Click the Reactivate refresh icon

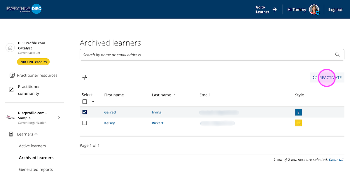pos(315,78)
